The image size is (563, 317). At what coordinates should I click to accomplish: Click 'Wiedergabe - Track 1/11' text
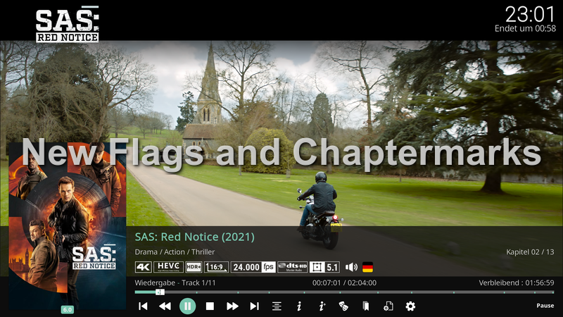point(175,283)
